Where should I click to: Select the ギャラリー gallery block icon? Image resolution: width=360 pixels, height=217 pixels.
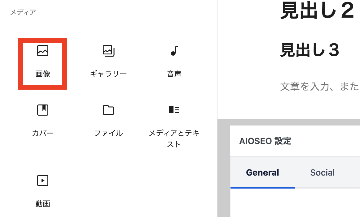(109, 51)
